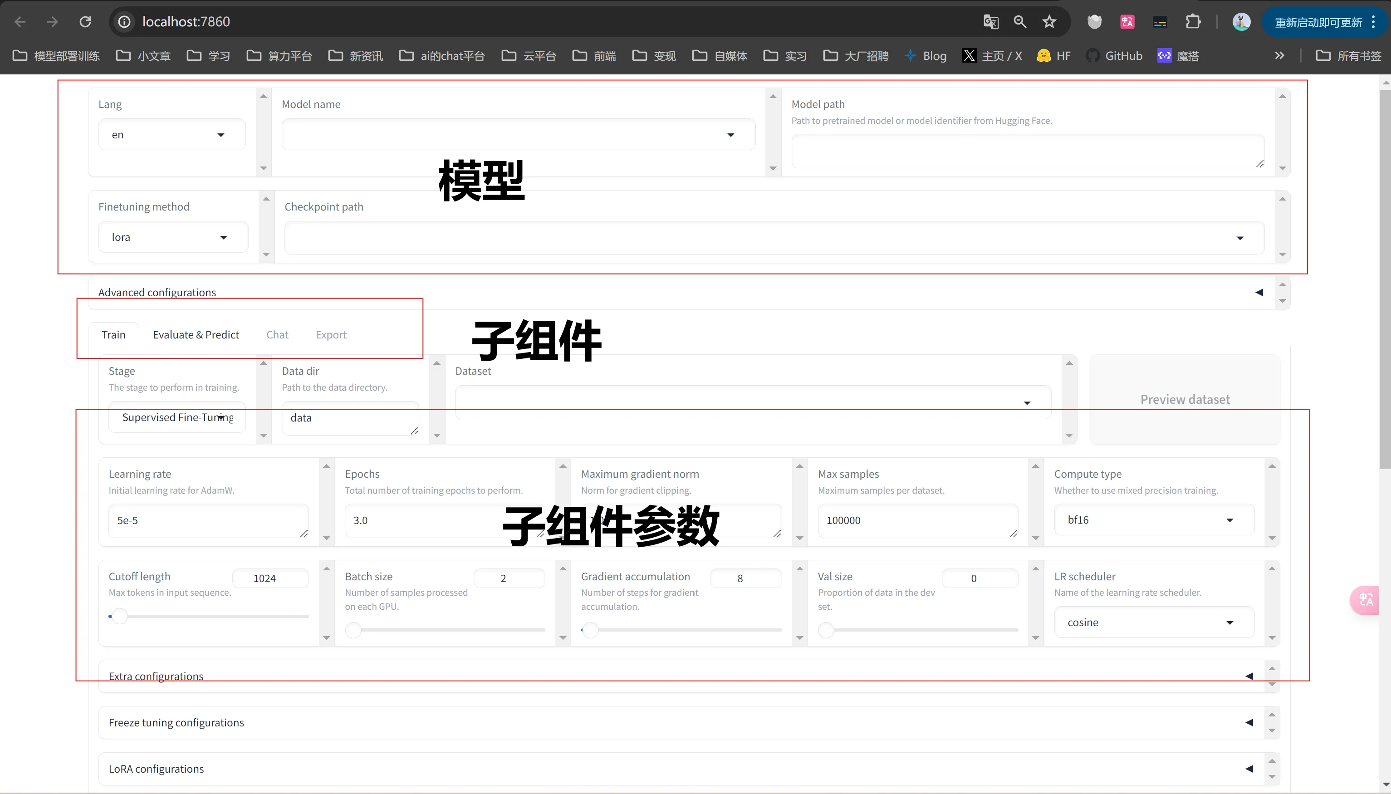The image size is (1391, 794).
Task: Open the 模型部署训练 bookmark folder
Action: coord(56,56)
